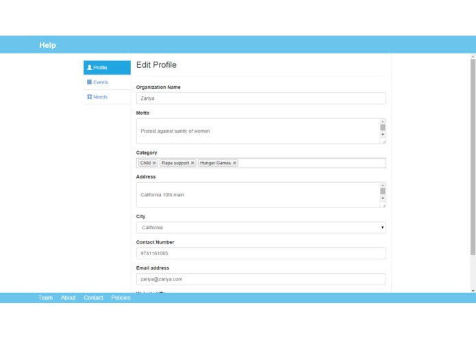Open the Events sidebar tab
This screenshot has width=476, height=338.
[107, 82]
